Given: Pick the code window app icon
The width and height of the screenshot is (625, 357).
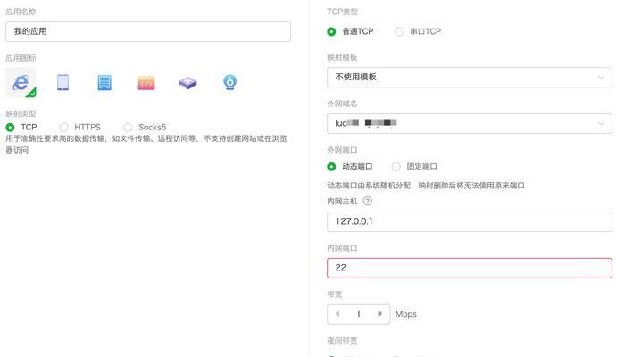Looking at the screenshot, I should (146, 83).
